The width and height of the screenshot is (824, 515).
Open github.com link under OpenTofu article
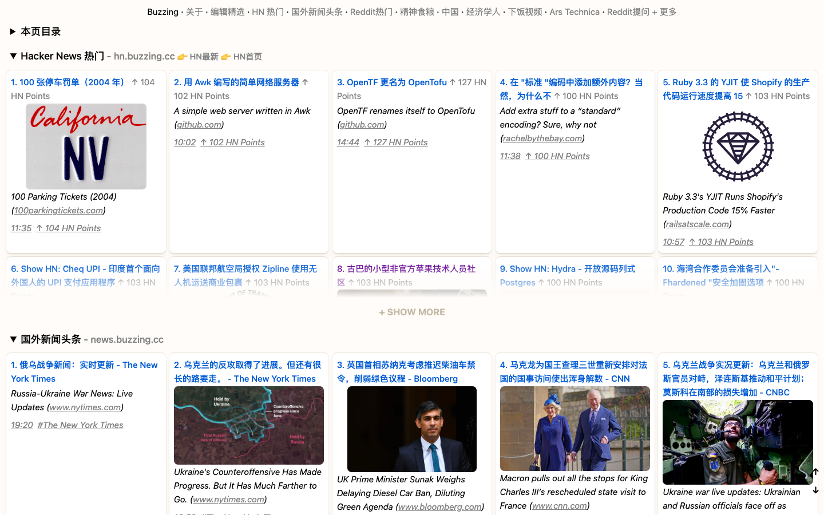362,124
